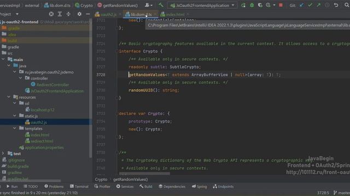Collapse the java folder node

[9, 65]
